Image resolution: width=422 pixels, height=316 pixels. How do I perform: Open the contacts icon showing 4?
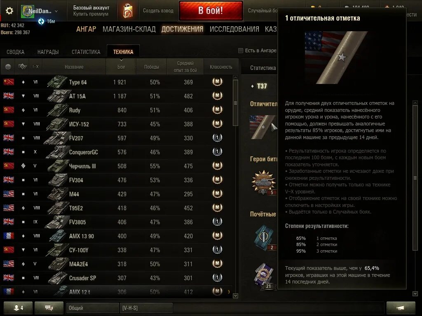(x=18, y=308)
